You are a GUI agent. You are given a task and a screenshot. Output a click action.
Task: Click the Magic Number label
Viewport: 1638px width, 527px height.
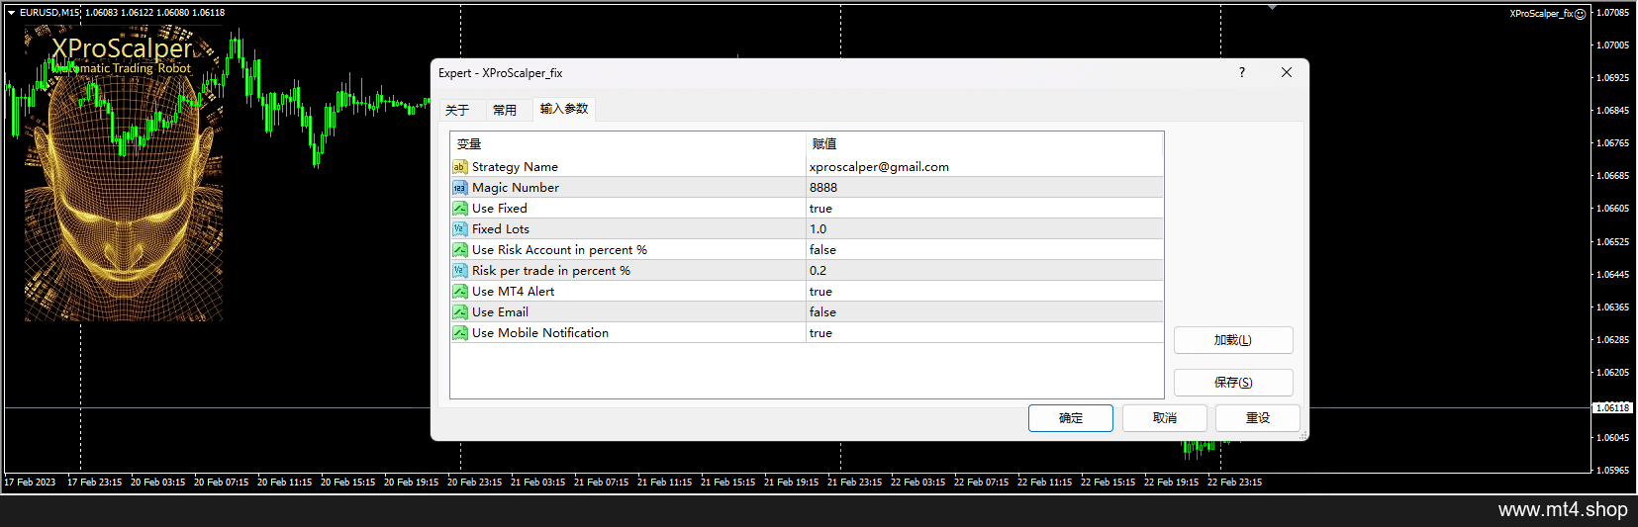point(516,188)
